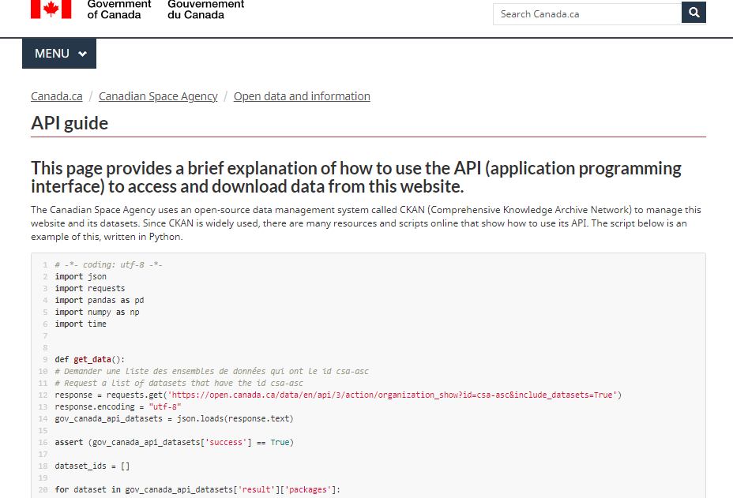Open the Canadian Space Agency link
The image size is (733, 498).
point(157,95)
